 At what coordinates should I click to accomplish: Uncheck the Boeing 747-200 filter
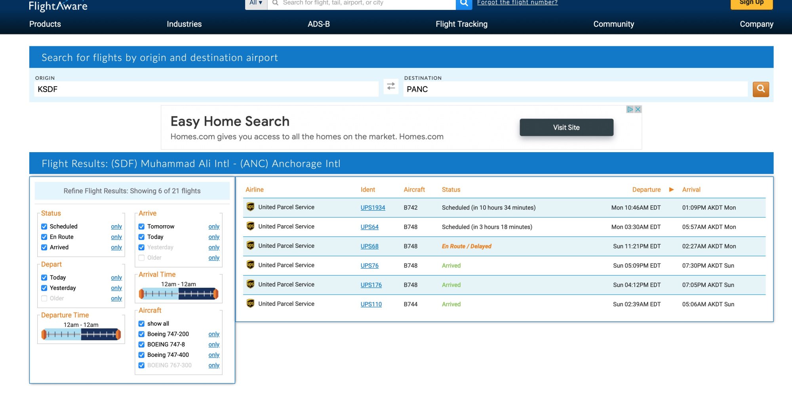click(141, 334)
